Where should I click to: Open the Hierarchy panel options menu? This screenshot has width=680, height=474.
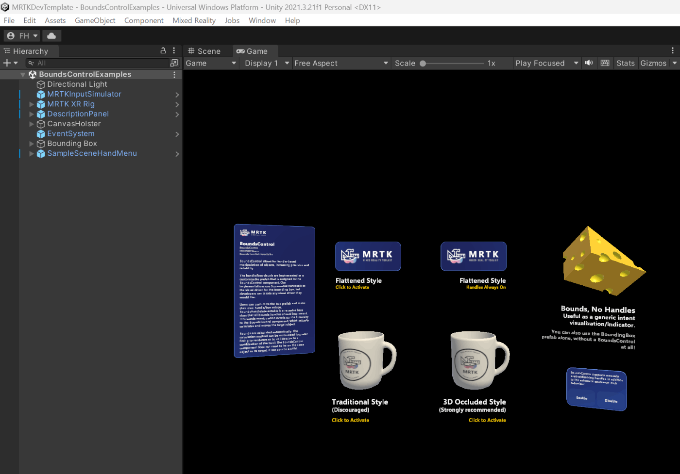click(174, 50)
